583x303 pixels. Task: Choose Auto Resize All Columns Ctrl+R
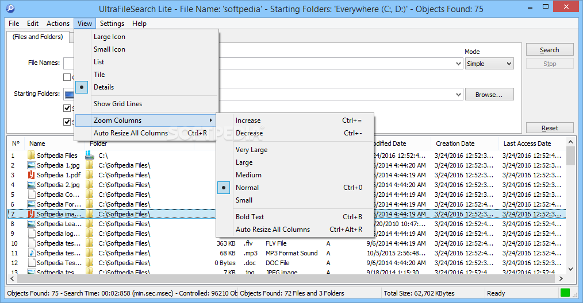[x=146, y=133]
